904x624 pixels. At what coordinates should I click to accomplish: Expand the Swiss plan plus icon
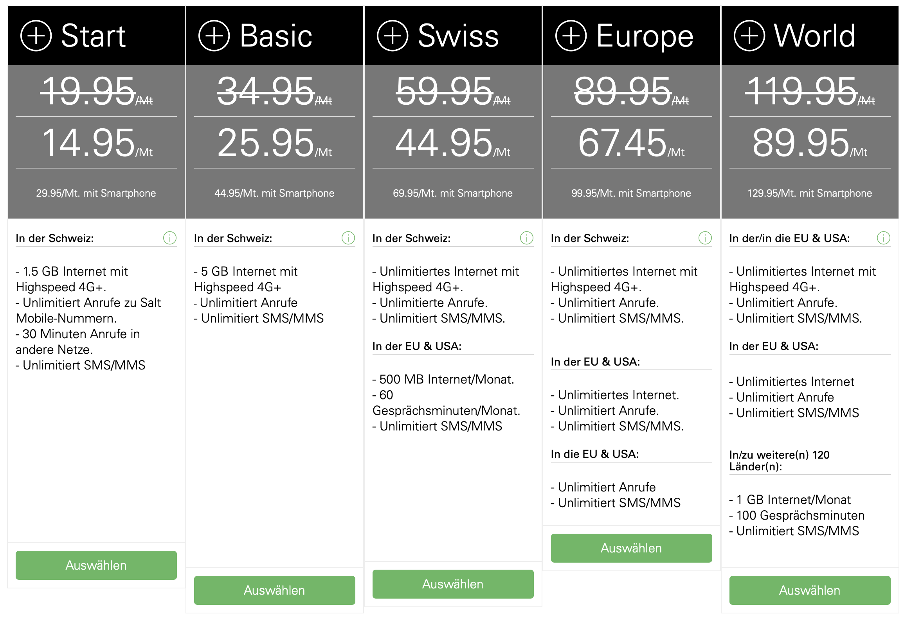(393, 36)
